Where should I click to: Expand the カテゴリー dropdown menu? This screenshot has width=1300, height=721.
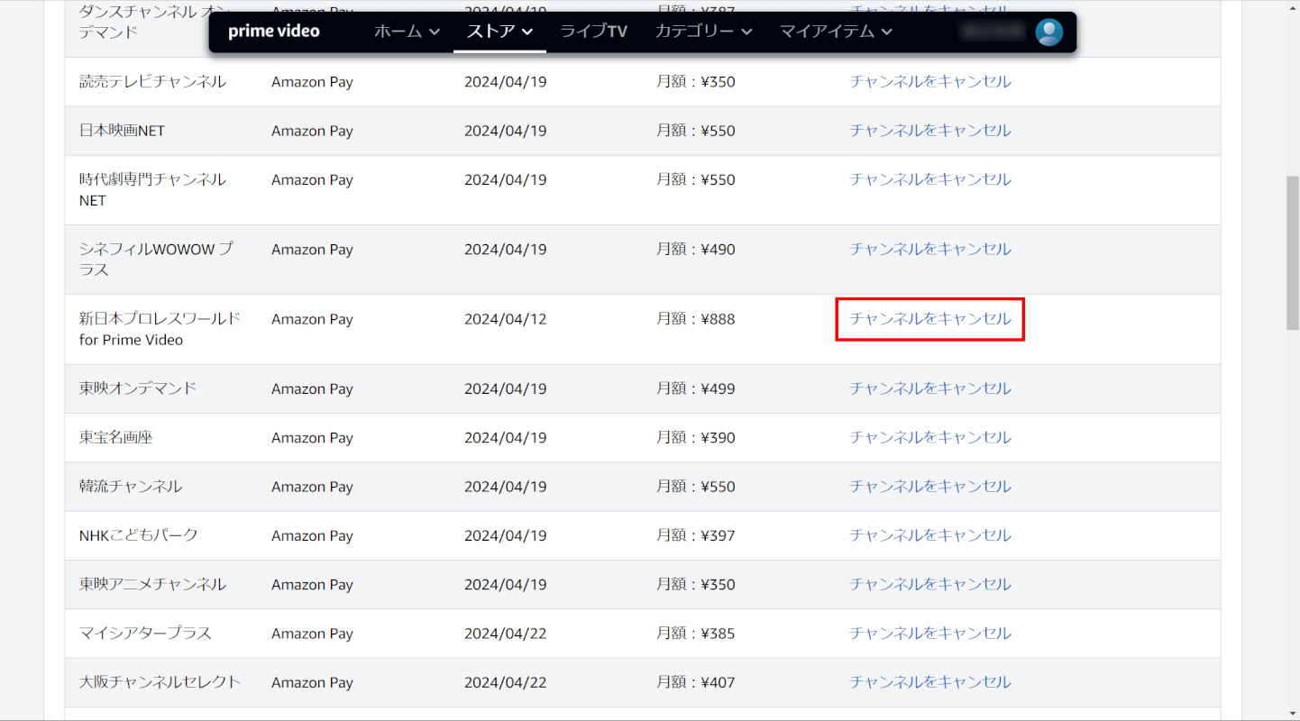click(x=703, y=32)
